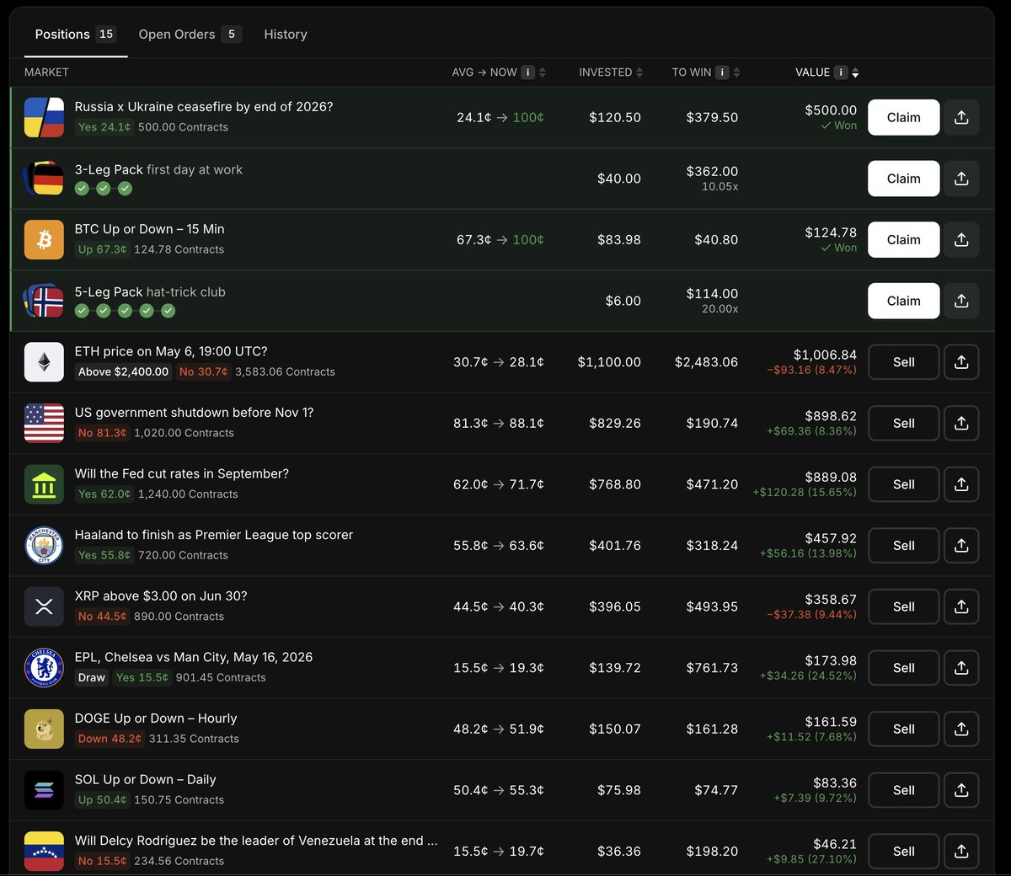Claim the 3-Leg Pack winnings

coord(903,179)
